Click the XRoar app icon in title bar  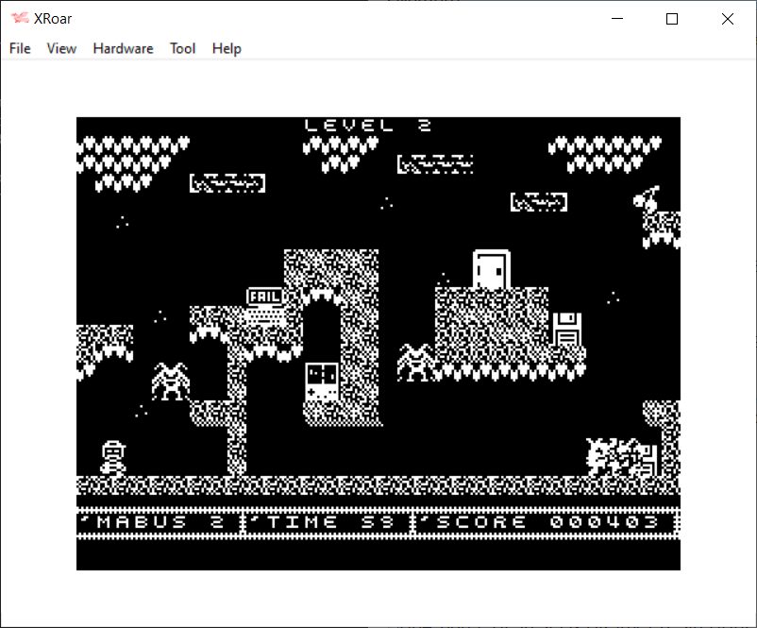coord(19,19)
